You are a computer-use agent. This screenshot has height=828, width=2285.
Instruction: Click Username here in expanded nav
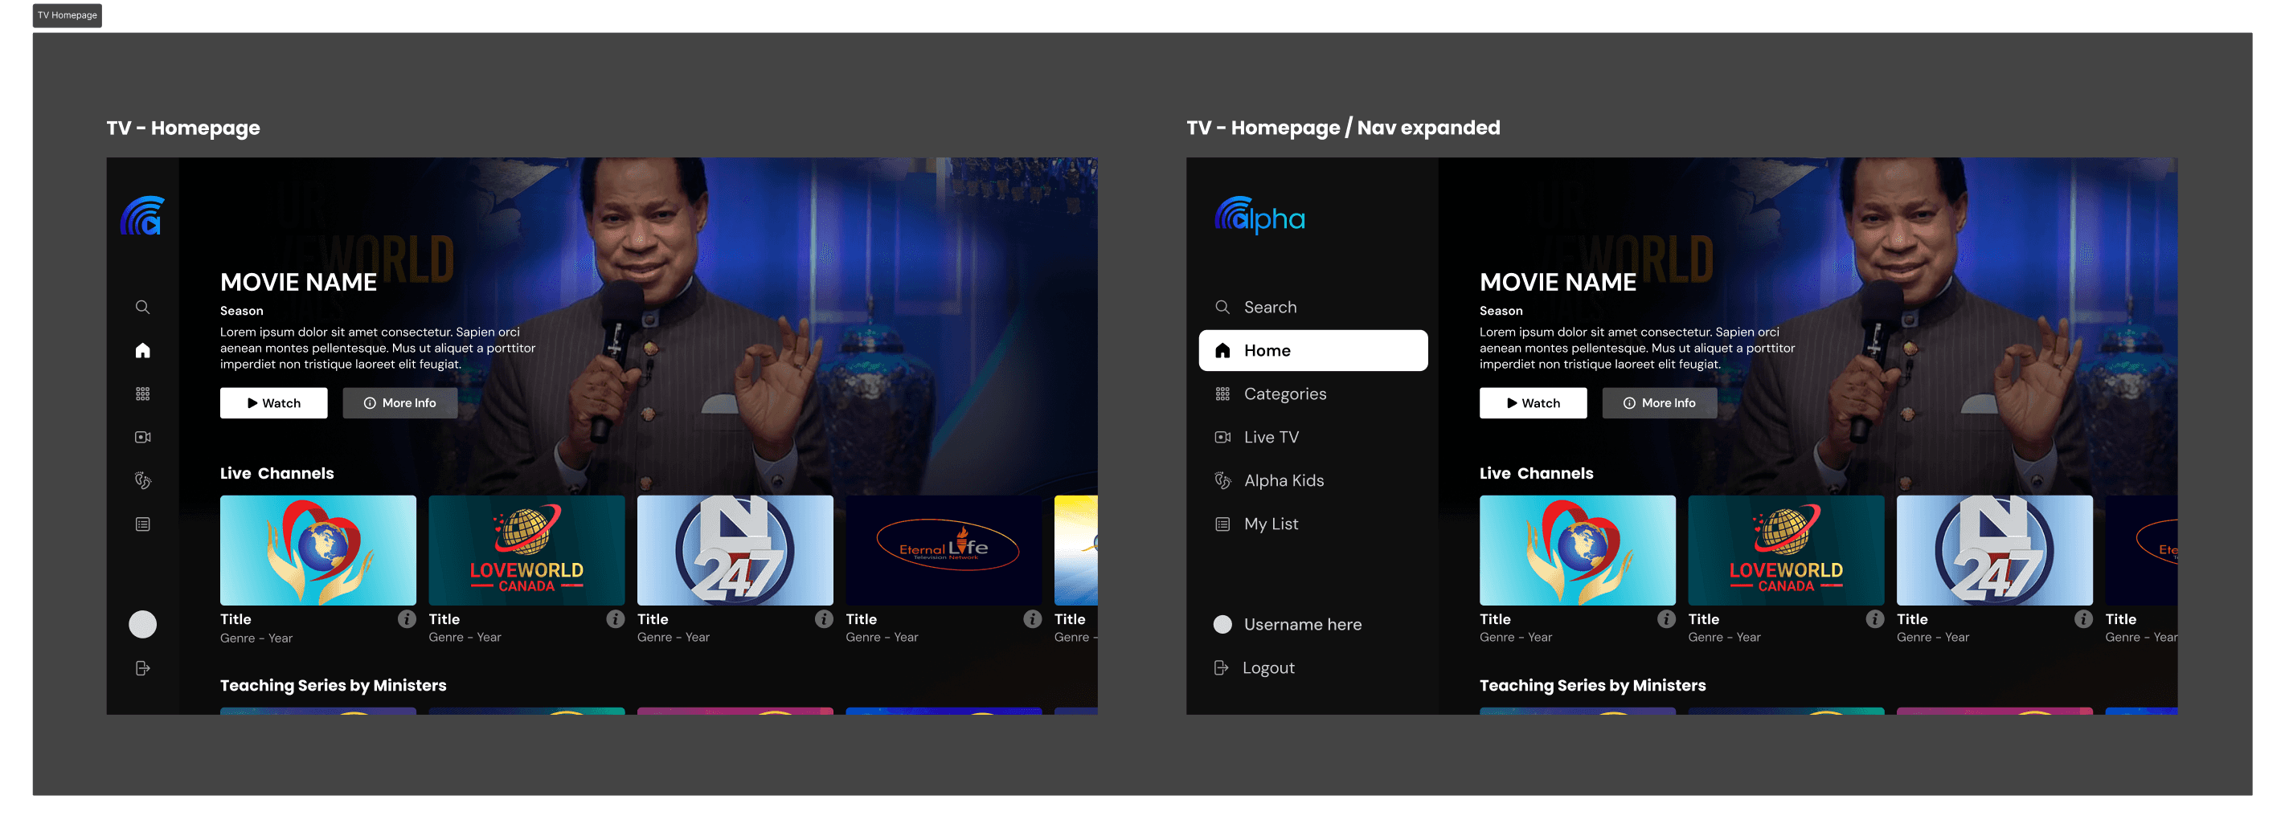click(x=1288, y=624)
